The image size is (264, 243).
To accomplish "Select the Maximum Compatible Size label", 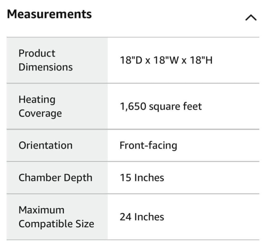I will coord(56,217).
